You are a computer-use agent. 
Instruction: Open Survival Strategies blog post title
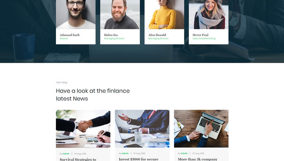pos(78,159)
